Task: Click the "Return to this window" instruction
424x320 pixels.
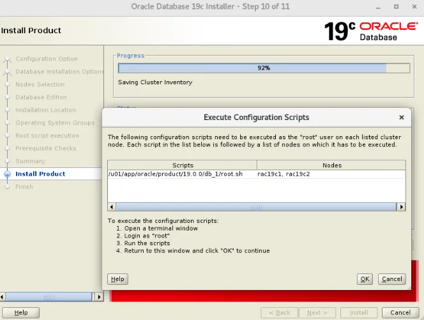Action: (x=197, y=251)
